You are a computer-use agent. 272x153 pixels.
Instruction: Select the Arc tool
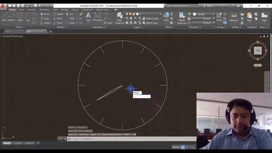[28, 17]
